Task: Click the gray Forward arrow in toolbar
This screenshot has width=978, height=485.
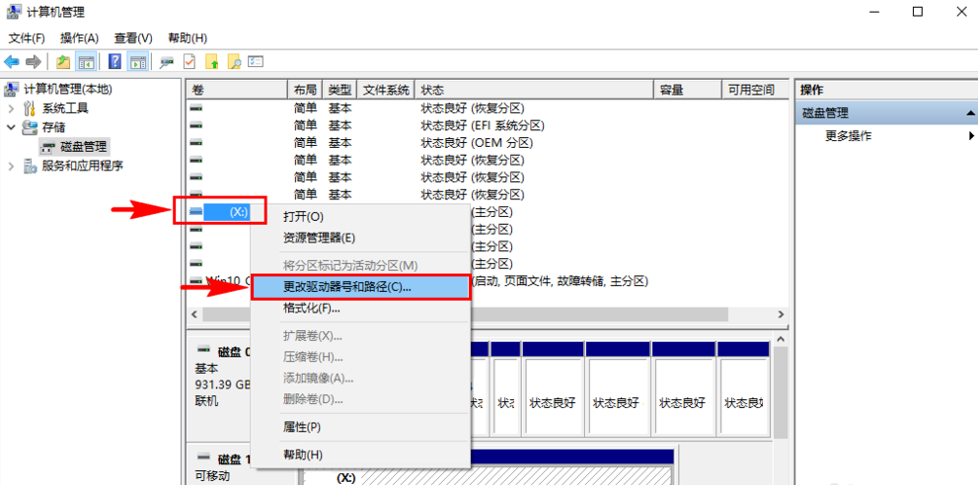Action: pyautogui.click(x=34, y=62)
